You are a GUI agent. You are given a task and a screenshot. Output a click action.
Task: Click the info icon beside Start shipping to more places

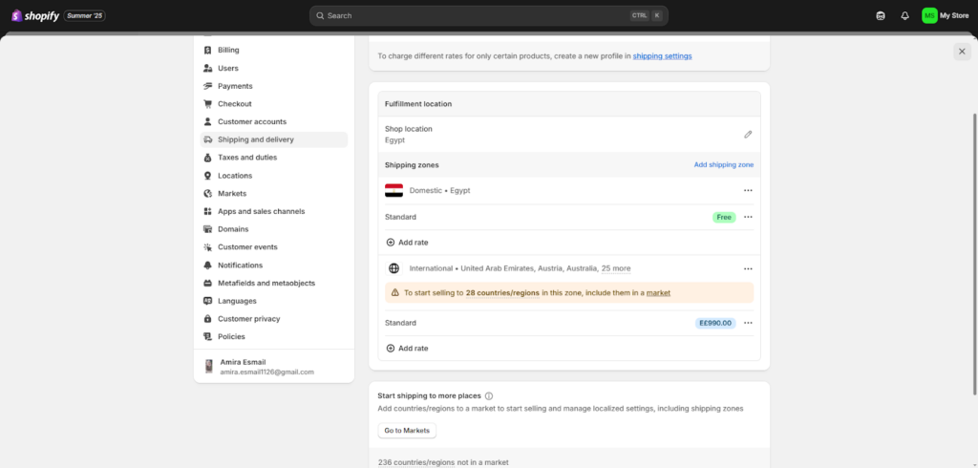coord(489,395)
